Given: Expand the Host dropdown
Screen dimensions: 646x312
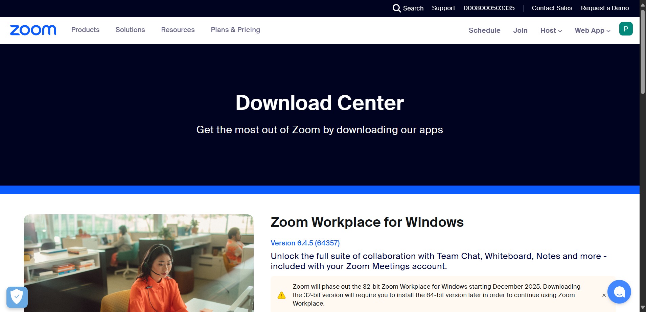Looking at the screenshot, I should pos(551,30).
